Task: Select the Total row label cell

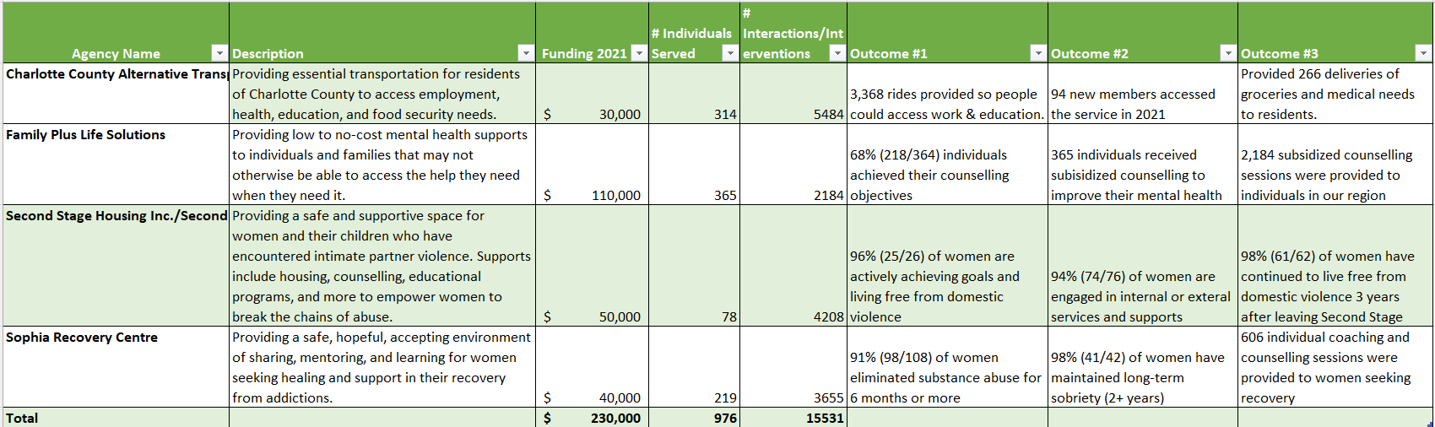Action: (116, 418)
